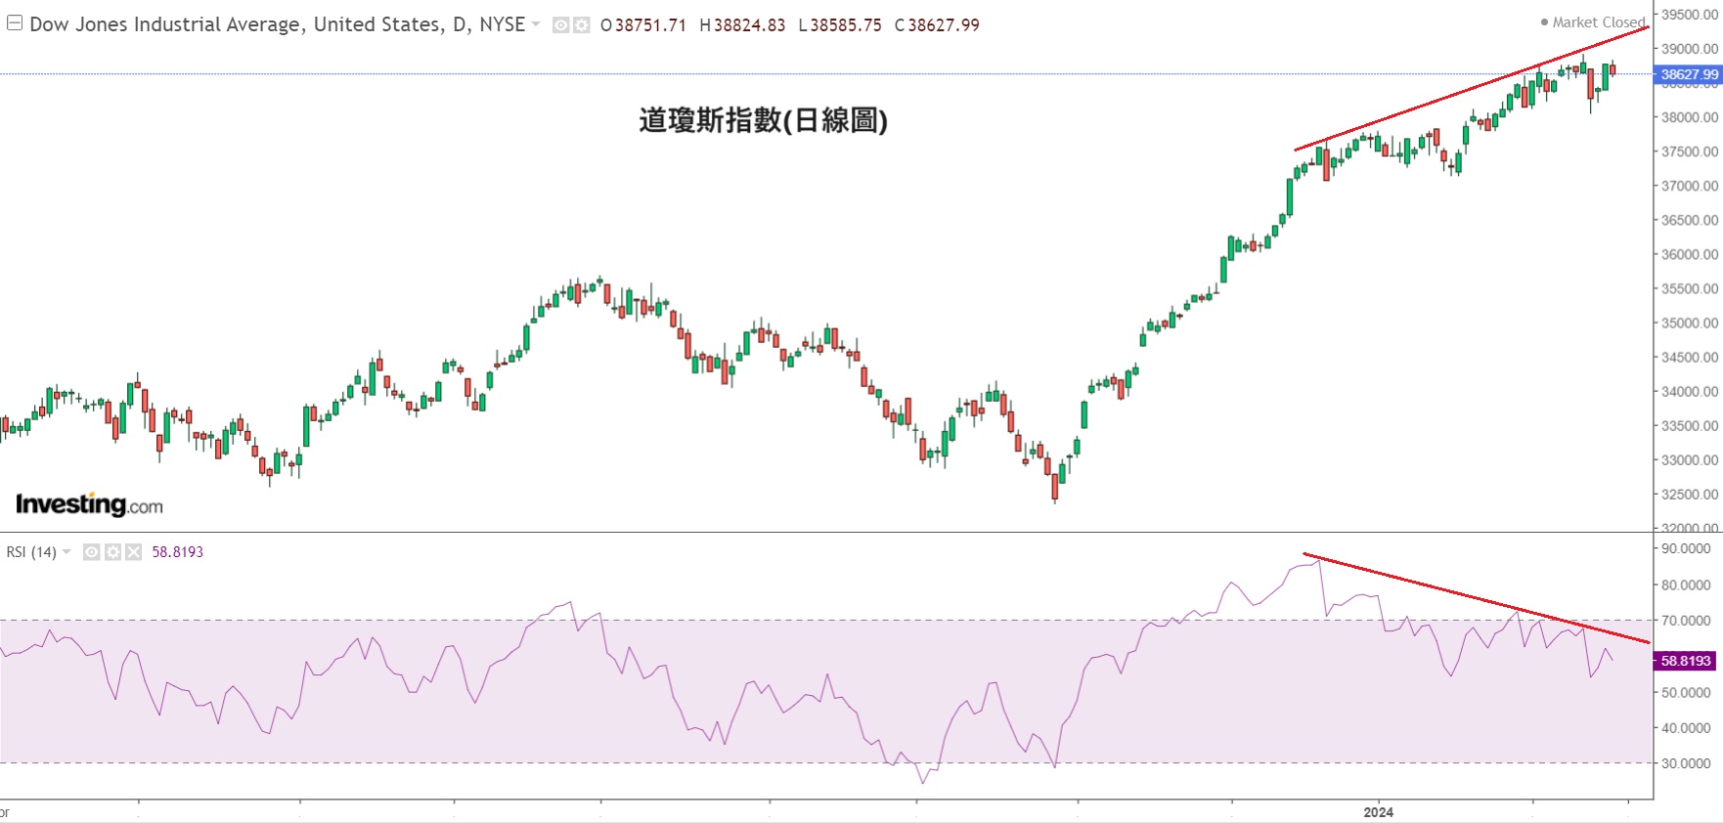This screenshot has height=823, width=1724.
Task: Click the RSI (14) indicator name
Action: point(31,552)
